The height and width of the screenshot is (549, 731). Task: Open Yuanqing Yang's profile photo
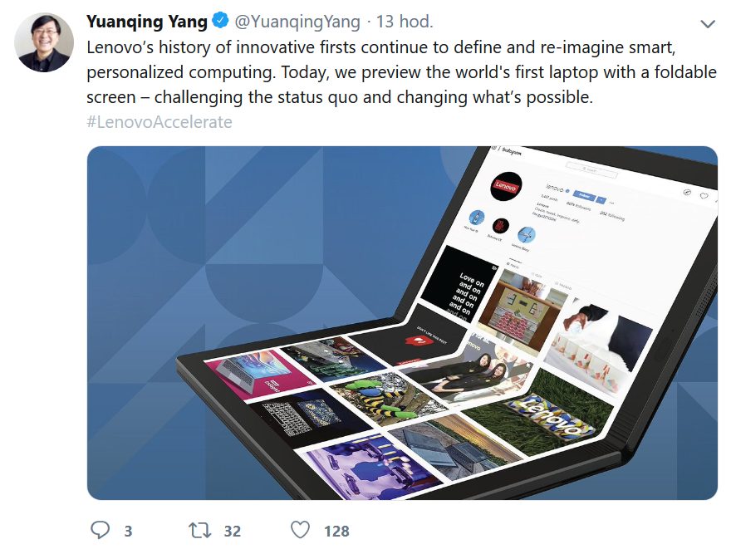pyautogui.click(x=44, y=42)
